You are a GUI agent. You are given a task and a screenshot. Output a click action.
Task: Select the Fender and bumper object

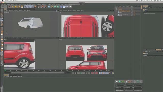(124, 14)
